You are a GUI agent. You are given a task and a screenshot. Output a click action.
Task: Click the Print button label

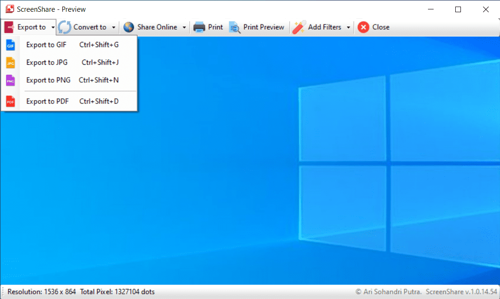216,27
